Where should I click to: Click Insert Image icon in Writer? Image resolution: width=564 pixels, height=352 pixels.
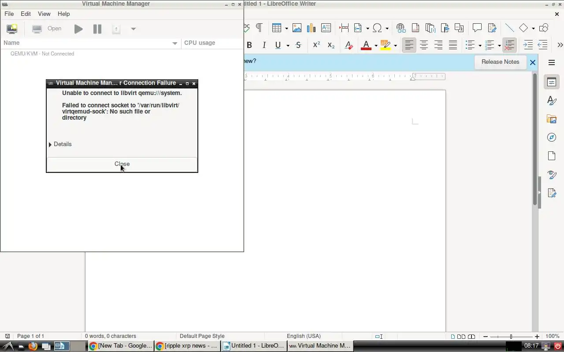click(297, 28)
